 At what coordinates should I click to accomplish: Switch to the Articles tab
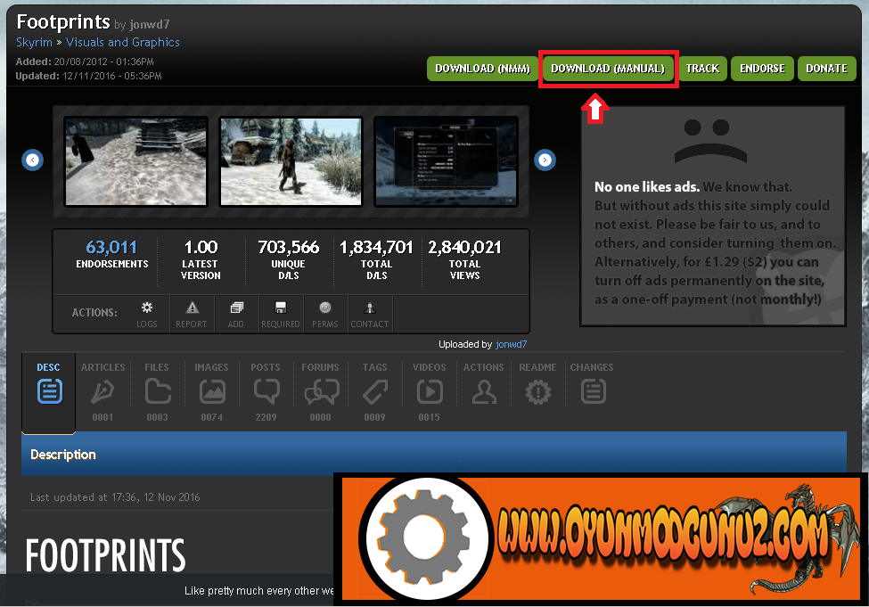[x=103, y=392]
